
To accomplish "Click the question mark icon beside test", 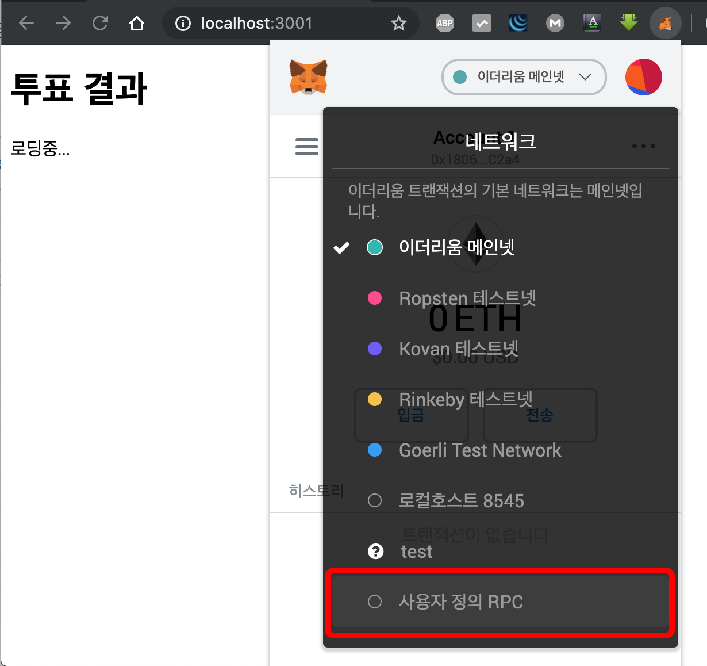I will point(375,551).
